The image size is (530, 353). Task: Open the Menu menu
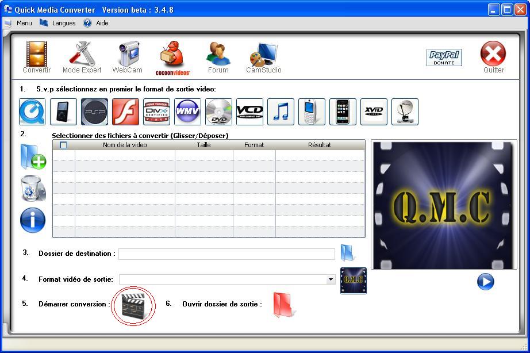[24, 23]
